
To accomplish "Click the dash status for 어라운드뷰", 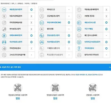I will coord(69,10).
